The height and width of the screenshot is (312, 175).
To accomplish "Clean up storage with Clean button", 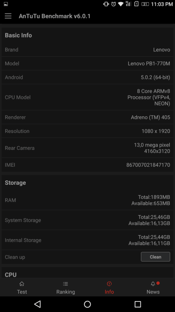I will 155,257.
